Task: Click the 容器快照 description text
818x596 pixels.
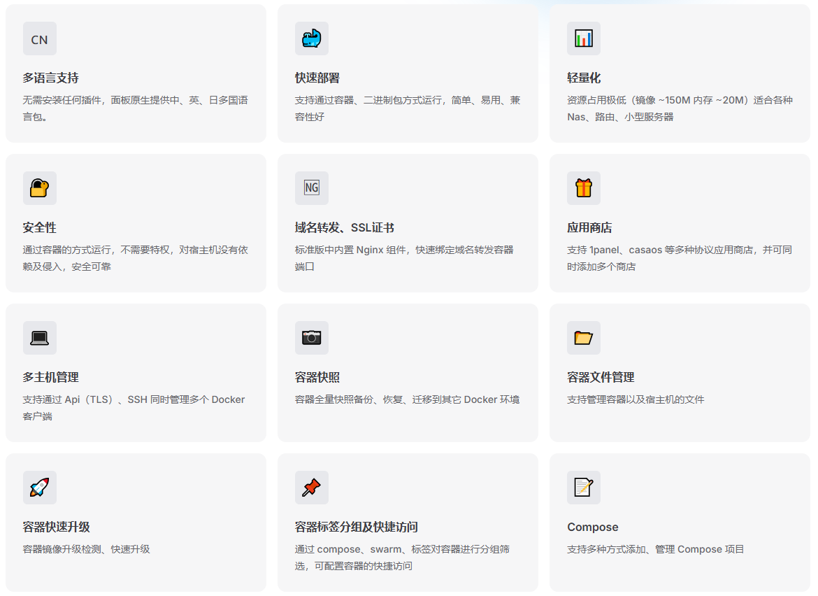Action: [x=407, y=399]
